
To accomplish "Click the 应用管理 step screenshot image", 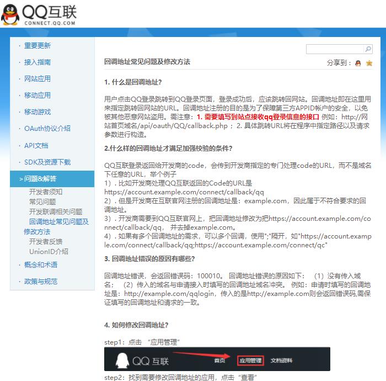I will pos(217,359).
